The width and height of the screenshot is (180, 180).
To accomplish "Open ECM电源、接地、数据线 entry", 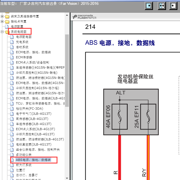I will (x=33, y=52).
